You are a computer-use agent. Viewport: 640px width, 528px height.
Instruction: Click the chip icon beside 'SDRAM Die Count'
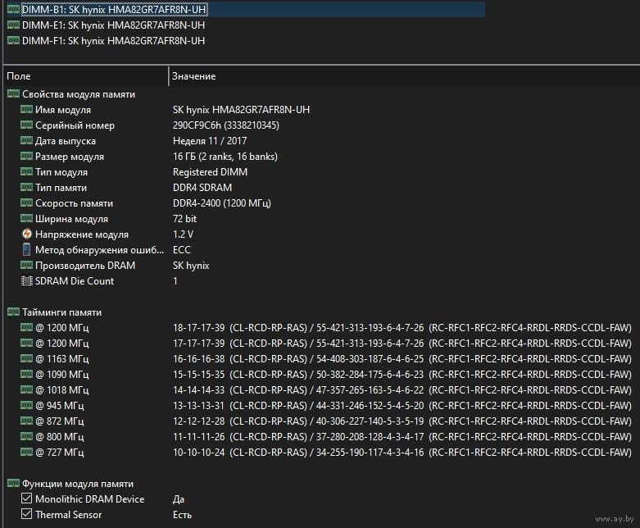[26, 281]
